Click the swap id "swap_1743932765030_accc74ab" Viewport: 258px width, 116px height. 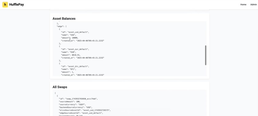point(81,99)
